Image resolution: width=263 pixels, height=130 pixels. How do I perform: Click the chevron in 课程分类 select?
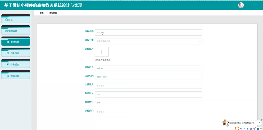(x=200, y=41)
